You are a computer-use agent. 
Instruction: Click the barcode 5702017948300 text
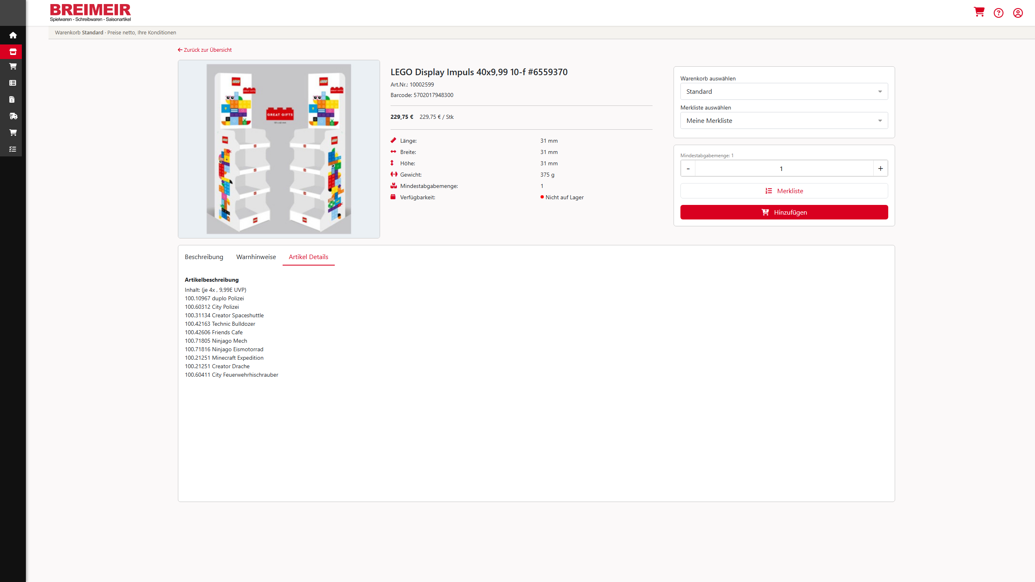(422, 95)
